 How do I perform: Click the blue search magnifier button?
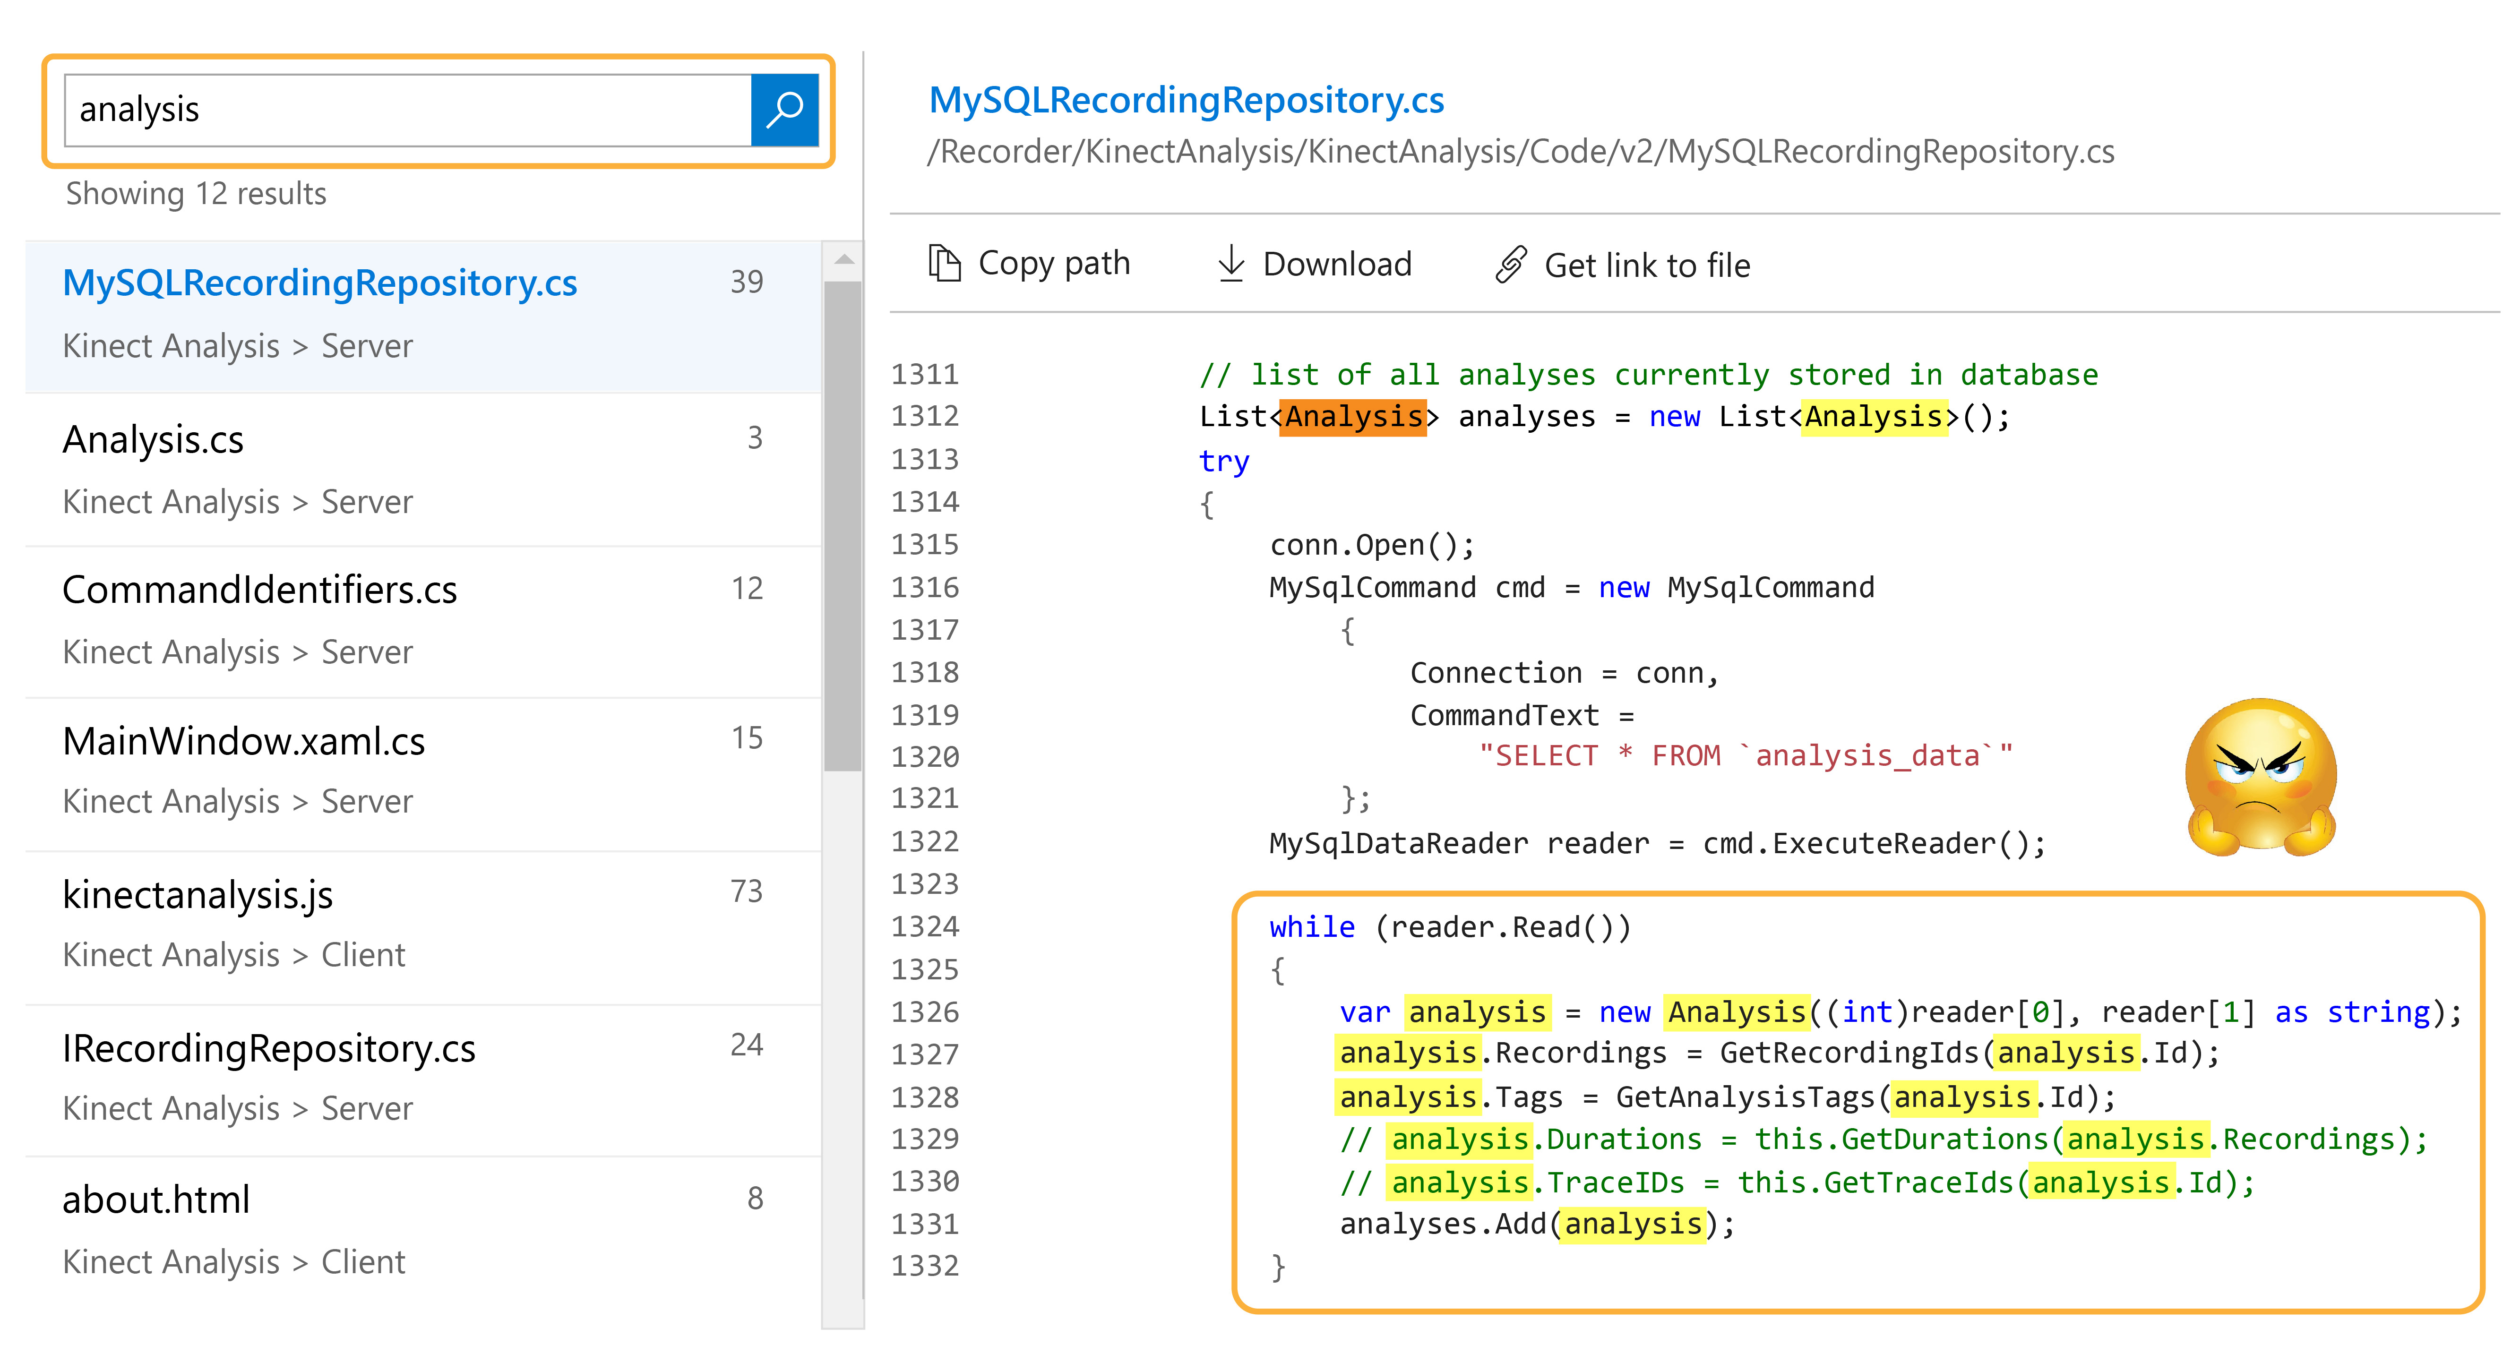(x=784, y=110)
